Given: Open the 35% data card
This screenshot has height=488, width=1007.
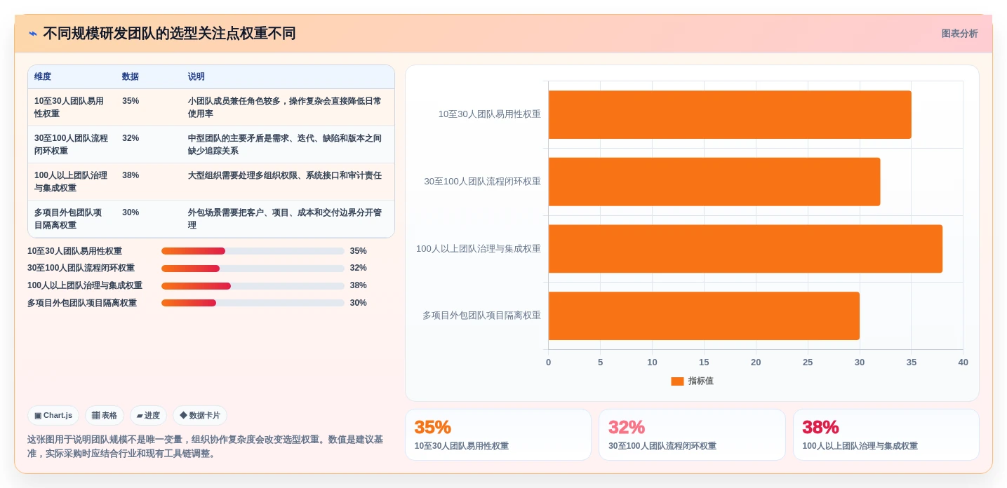Looking at the screenshot, I should (498, 435).
